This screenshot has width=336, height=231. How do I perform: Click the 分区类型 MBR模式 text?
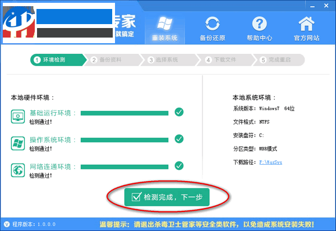[x=255, y=149]
